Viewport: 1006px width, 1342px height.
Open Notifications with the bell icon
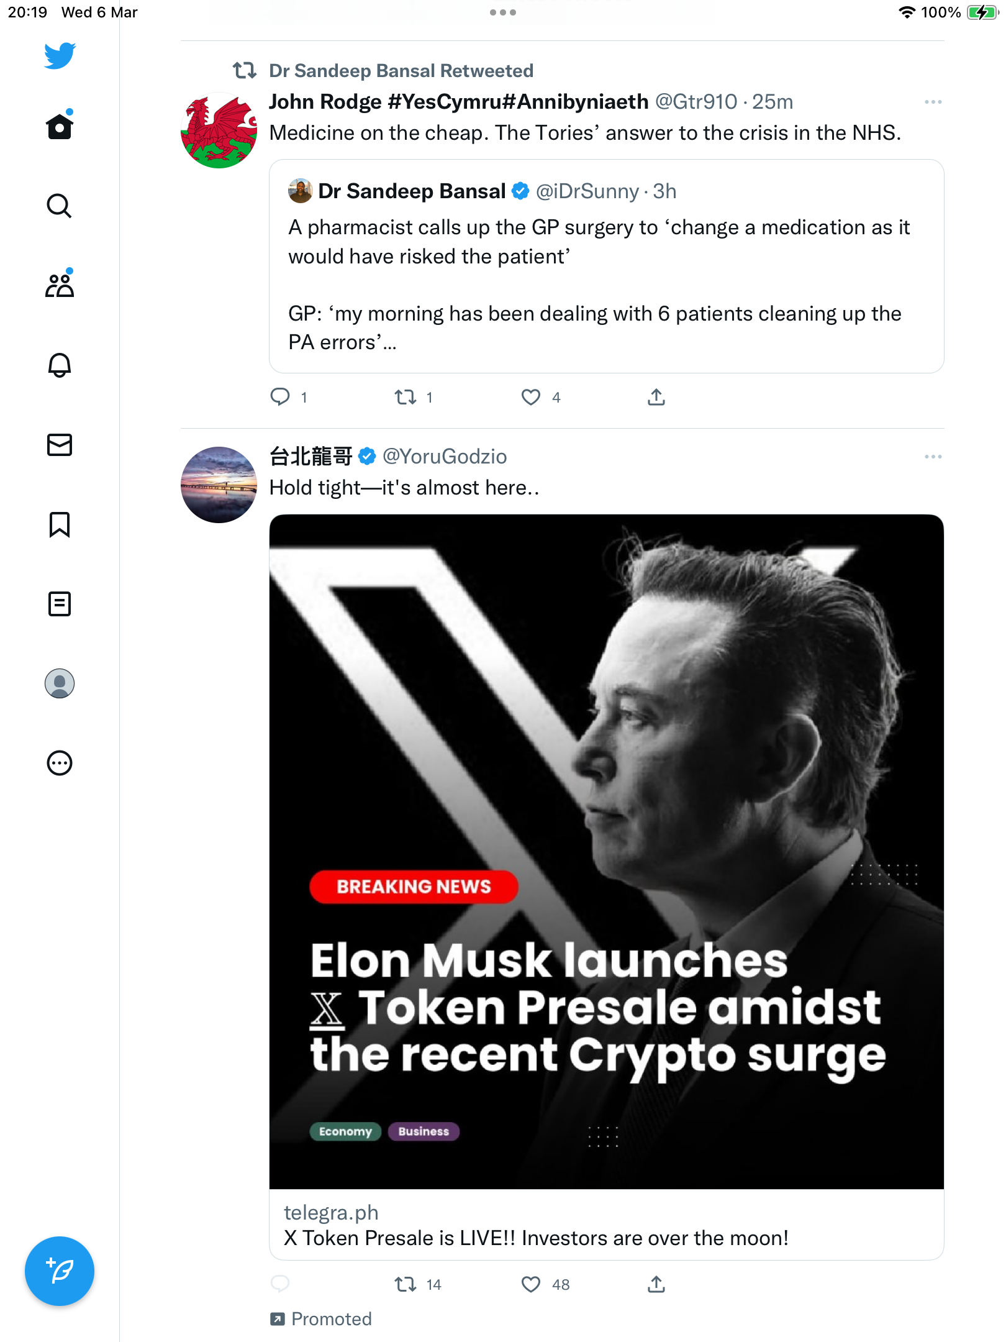pos(60,365)
